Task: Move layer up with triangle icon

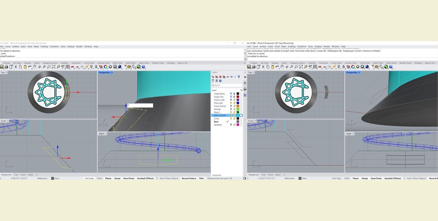Action: click(228, 77)
